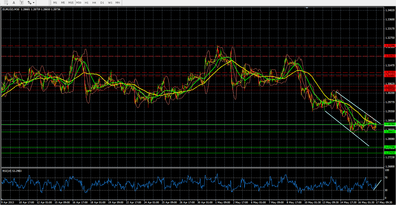Click the 10 May 01:30 time label
This screenshot has width=396, height=205.
point(313,203)
